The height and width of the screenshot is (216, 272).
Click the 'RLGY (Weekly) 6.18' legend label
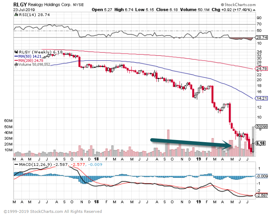[41, 52]
